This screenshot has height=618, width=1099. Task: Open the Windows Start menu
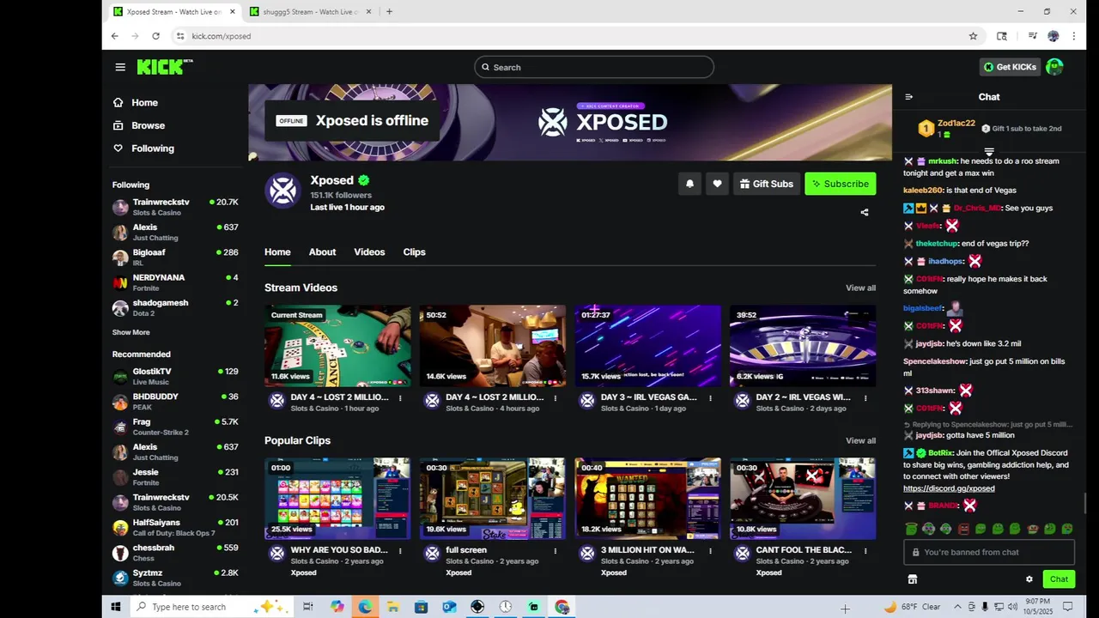tap(115, 607)
